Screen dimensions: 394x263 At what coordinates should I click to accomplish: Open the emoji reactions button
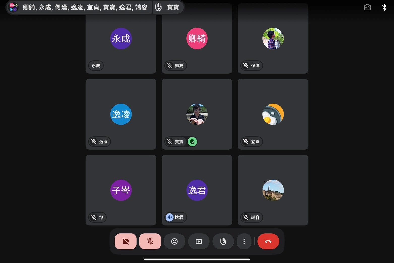tap(174, 241)
